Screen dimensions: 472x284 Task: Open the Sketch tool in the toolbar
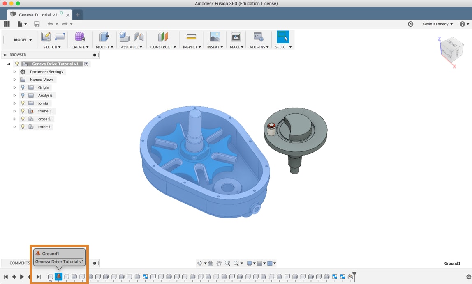point(46,37)
